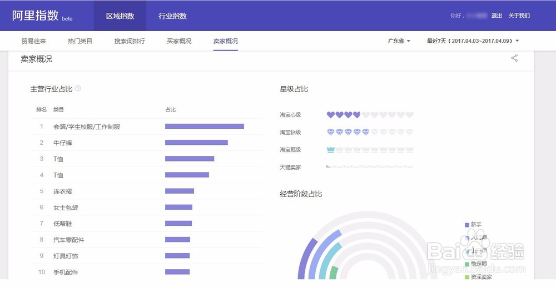Click the 阿里指数 logo
This screenshot has height=288, width=556.
(35, 16)
